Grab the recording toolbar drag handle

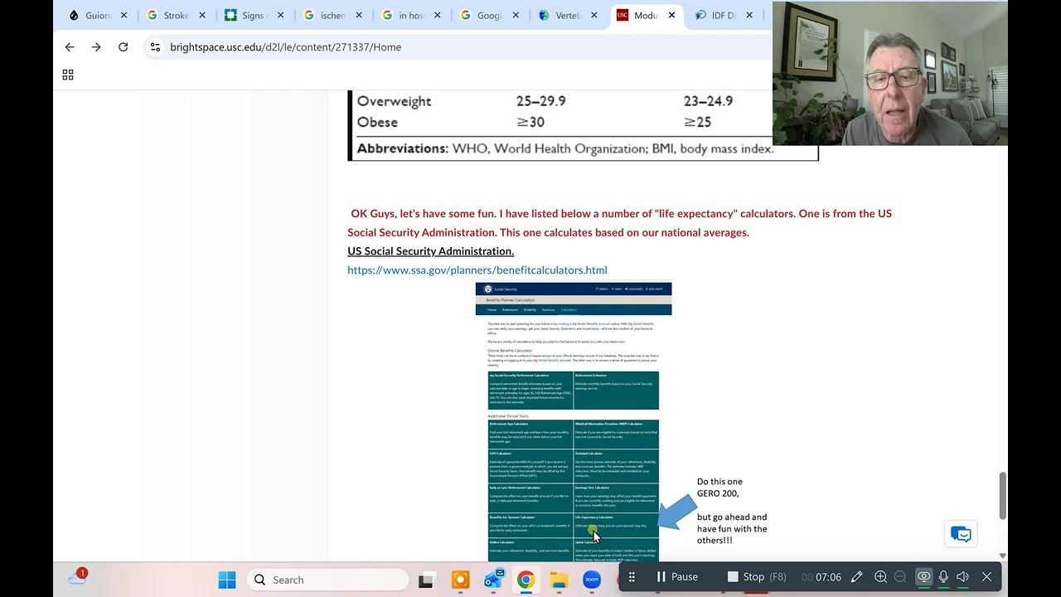point(632,577)
